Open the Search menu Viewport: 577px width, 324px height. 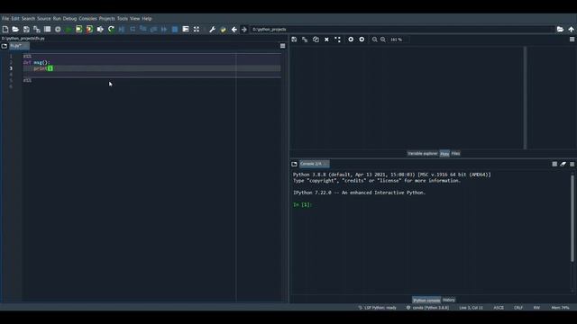(x=28, y=18)
